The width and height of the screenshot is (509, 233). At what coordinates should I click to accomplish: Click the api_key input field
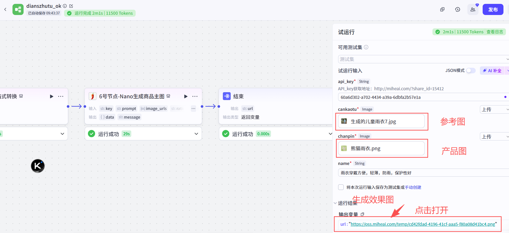coord(423,97)
